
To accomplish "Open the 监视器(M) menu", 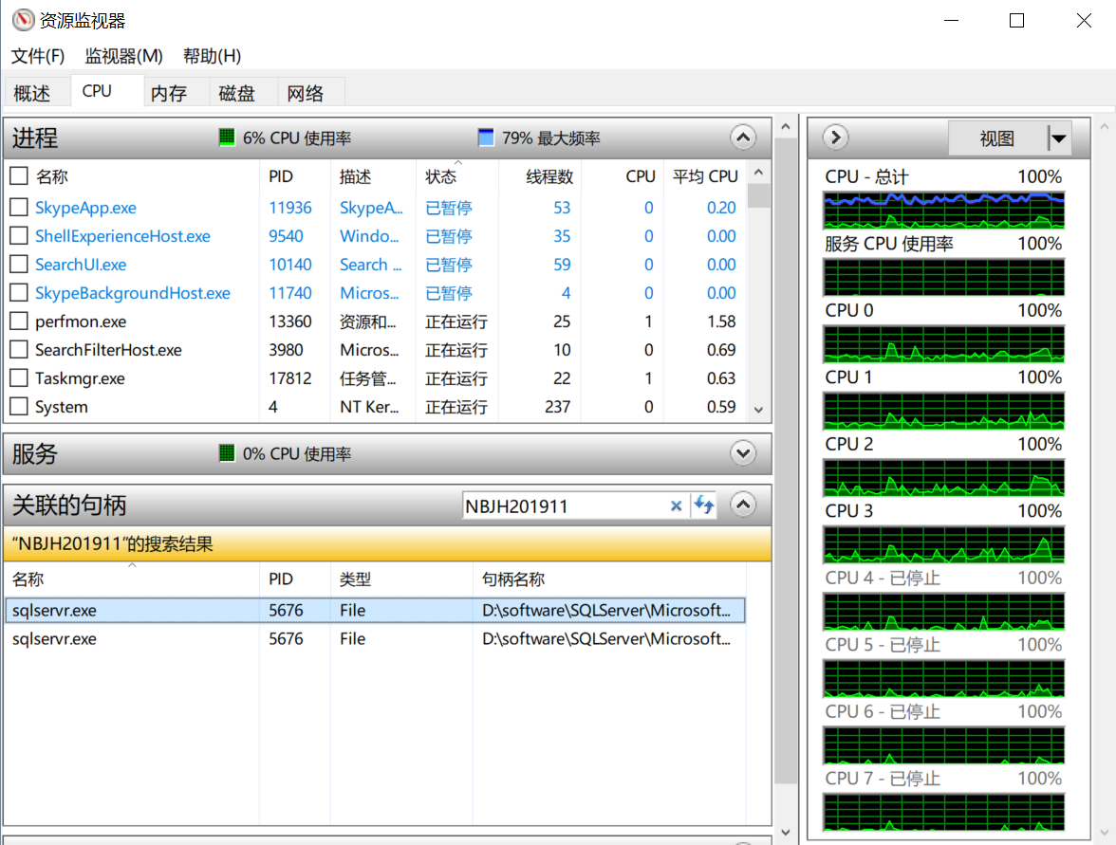I will (x=123, y=55).
